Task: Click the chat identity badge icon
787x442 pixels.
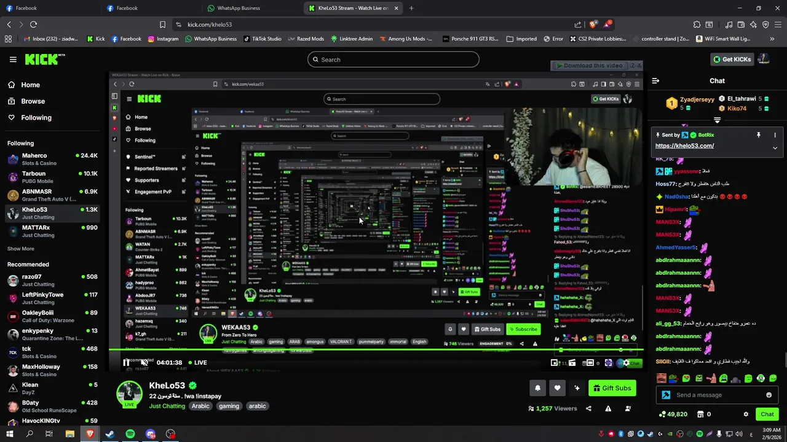Action: point(665,395)
